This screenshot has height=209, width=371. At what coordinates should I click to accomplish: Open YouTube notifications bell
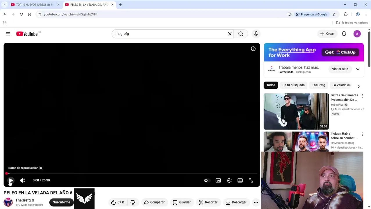pos(344,34)
